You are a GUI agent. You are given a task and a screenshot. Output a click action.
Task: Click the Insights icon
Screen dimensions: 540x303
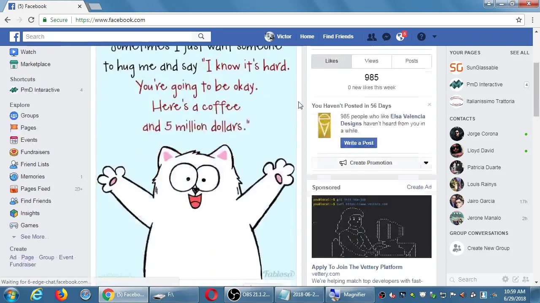[x=14, y=213]
